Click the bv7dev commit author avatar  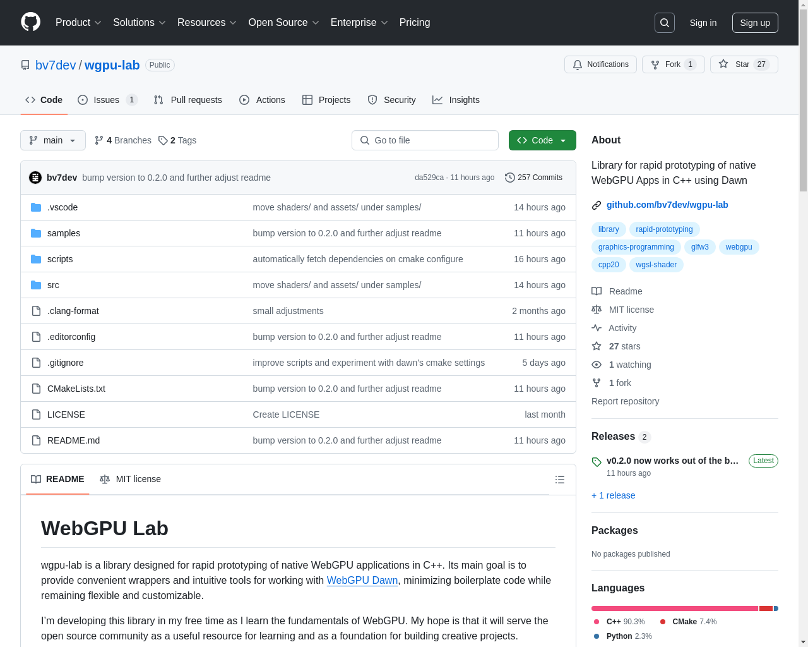(35, 178)
